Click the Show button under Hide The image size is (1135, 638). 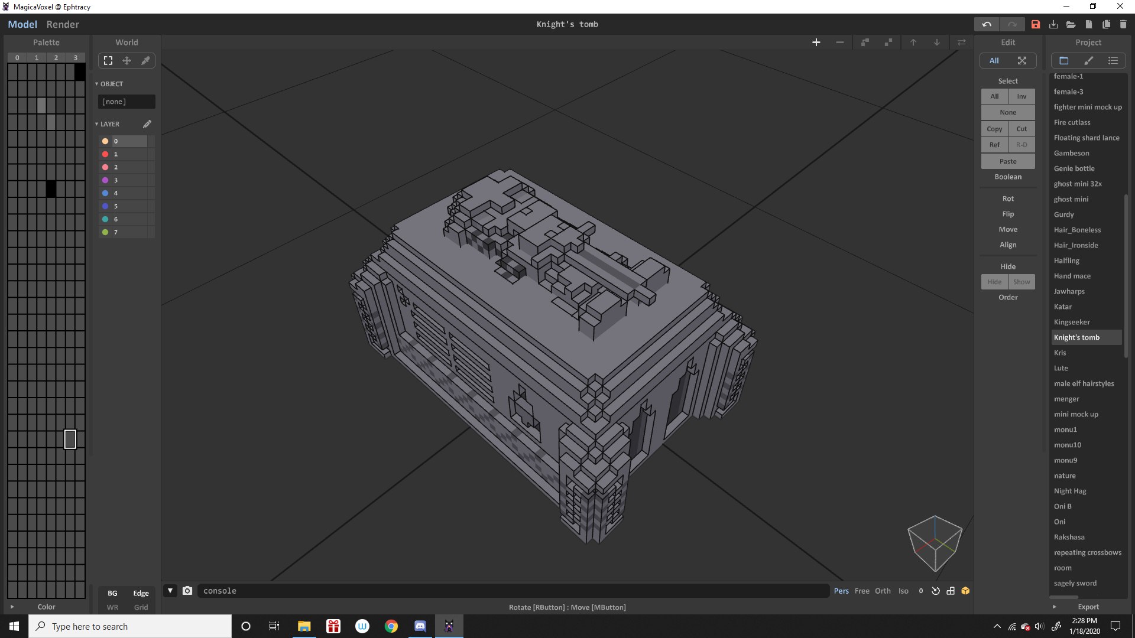coord(1022,282)
